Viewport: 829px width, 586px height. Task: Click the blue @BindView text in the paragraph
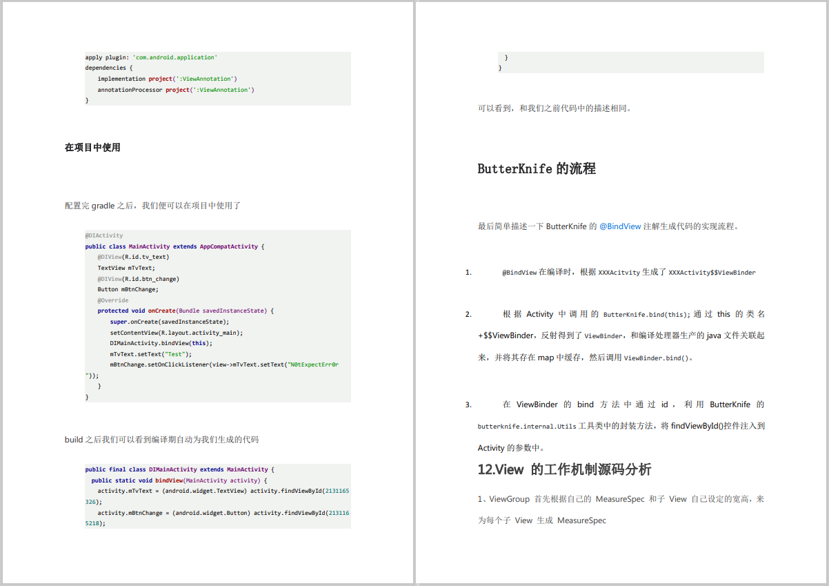(620, 226)
